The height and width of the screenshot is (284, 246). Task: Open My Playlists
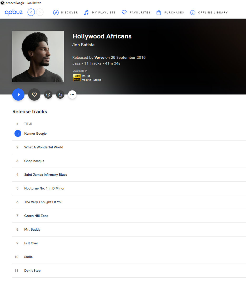click(x=100, y=13)
